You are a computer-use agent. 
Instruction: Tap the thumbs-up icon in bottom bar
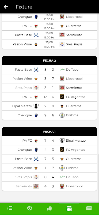point(49,208)
